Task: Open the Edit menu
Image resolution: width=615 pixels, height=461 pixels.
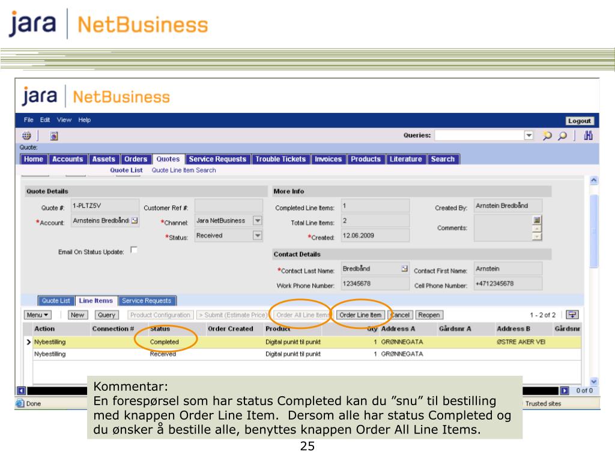Action: coord(44,120)
